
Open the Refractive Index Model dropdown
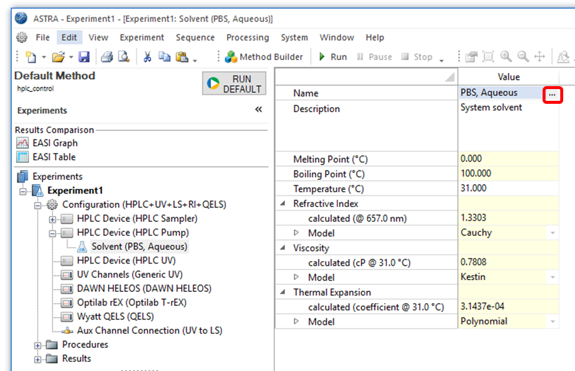(x=553, y=233)
